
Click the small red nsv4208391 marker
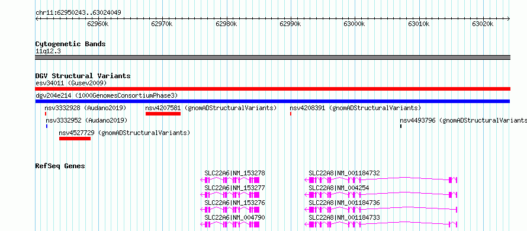[x=290, y=114]
